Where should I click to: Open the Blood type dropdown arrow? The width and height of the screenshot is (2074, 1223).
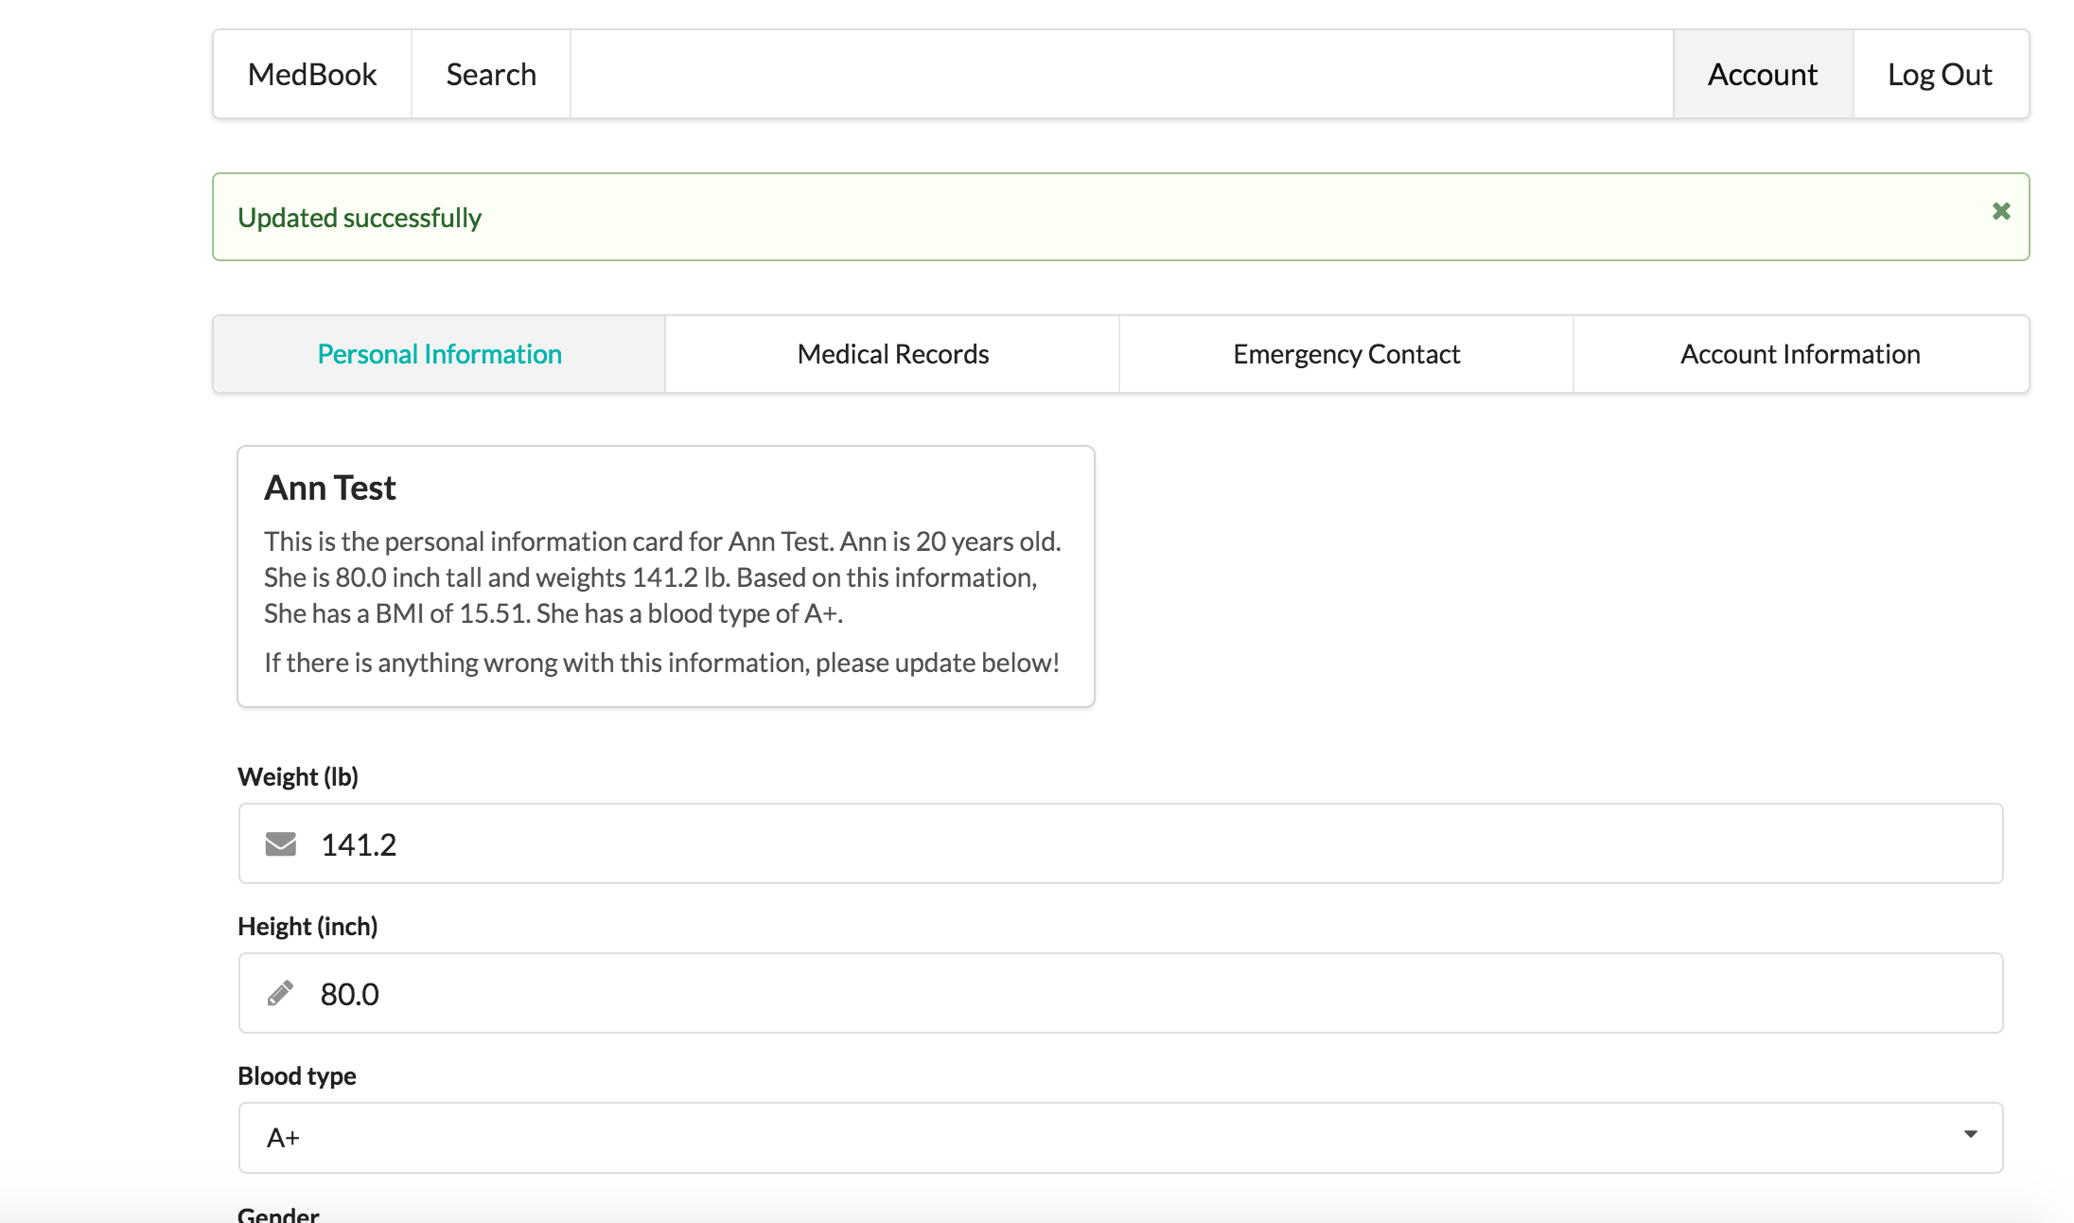1970,1135
